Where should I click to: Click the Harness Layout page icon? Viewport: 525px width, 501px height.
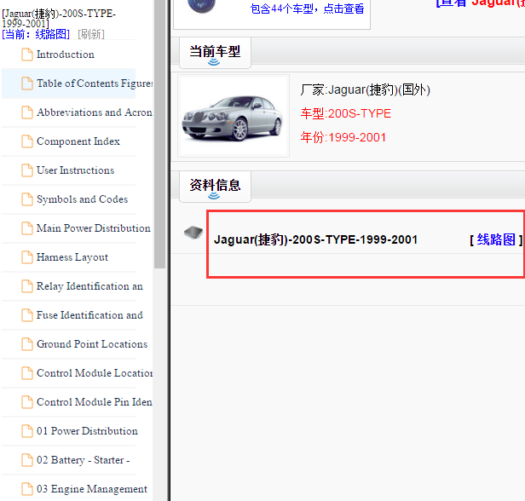coord(27,257)
